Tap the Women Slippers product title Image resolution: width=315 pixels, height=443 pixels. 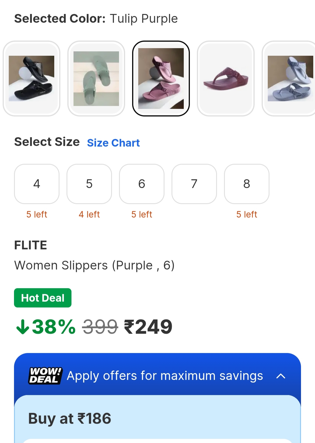coord(94,265)
